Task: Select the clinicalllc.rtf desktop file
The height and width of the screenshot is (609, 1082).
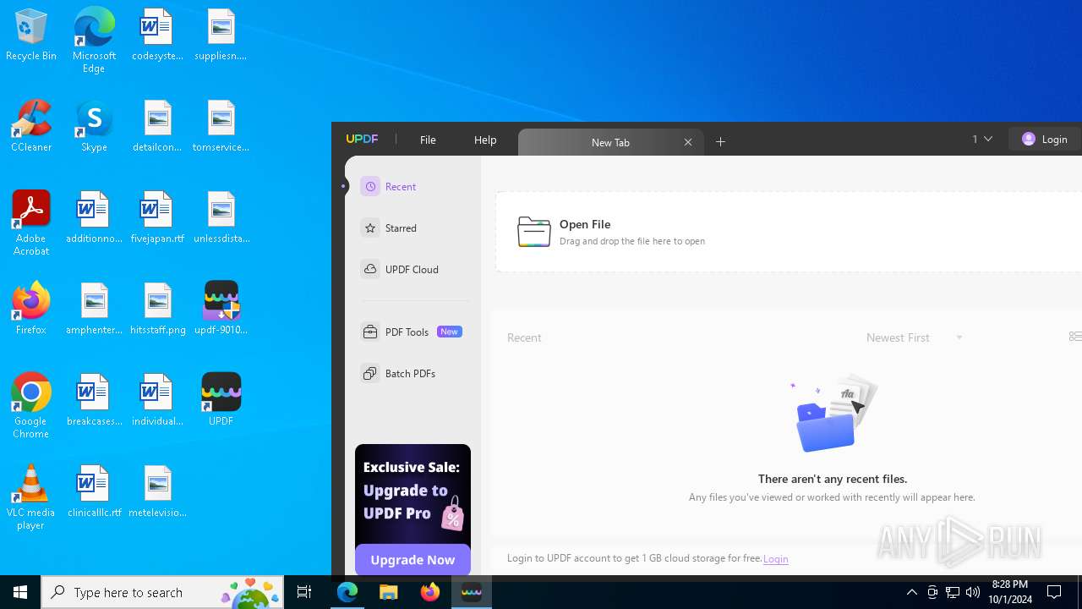Action: pos(94,491)
